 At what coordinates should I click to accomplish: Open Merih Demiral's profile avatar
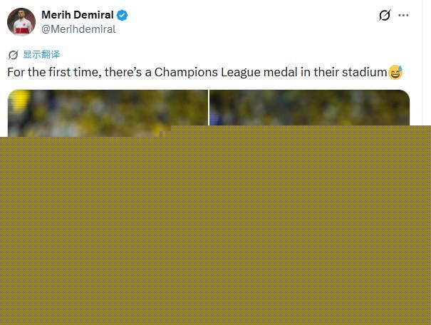21,21
